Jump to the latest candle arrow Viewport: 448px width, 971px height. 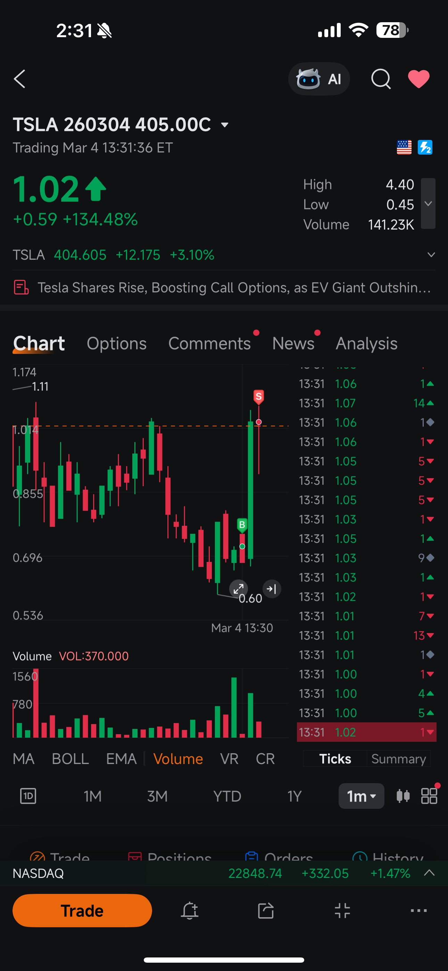[x=272, y=588]
